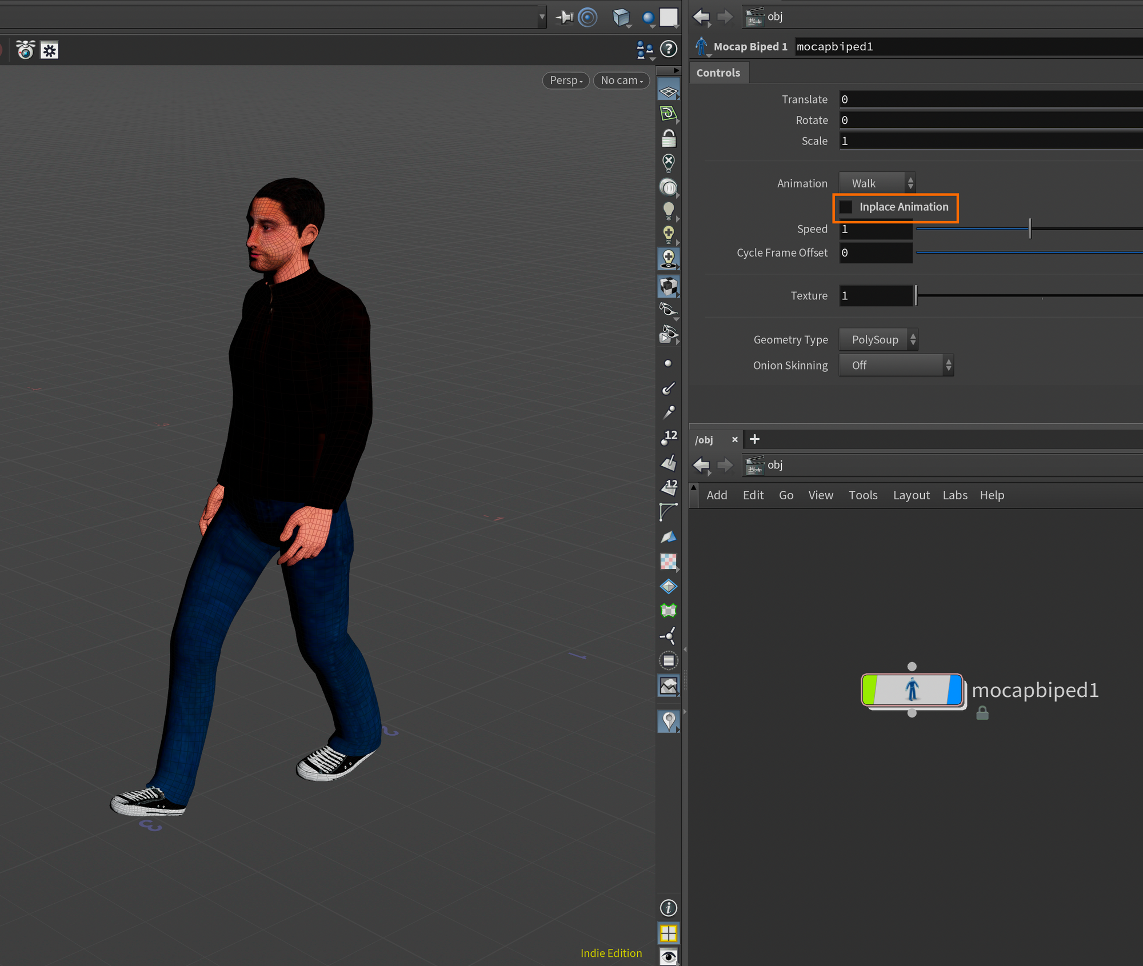Open the Onion Skinning Off dropdown
The image size is (1143, 966).
point(896,365)
